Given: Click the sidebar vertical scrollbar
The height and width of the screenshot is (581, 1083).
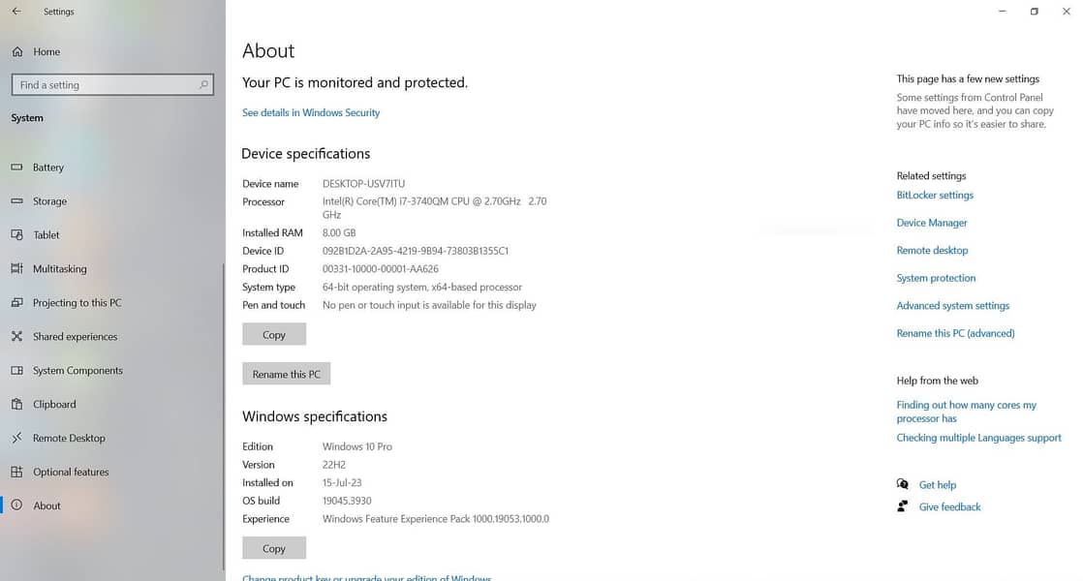Looking at the screenshot, I should 223,416.
